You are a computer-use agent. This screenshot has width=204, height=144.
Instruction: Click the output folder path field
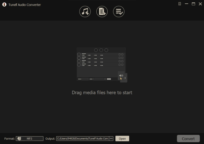(83, 139)
